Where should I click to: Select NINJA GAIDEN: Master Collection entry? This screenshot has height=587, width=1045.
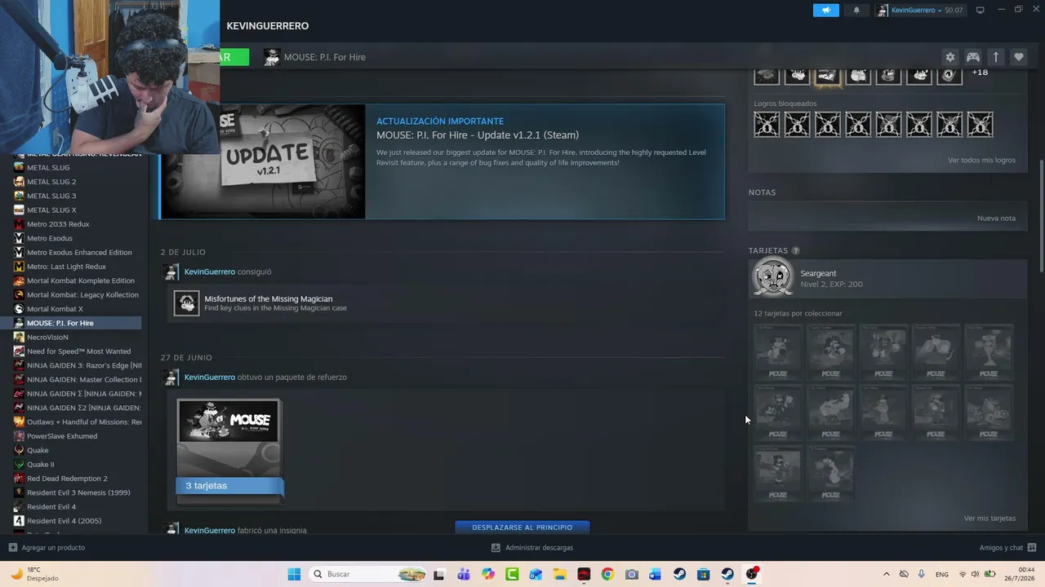pos(84,379)
